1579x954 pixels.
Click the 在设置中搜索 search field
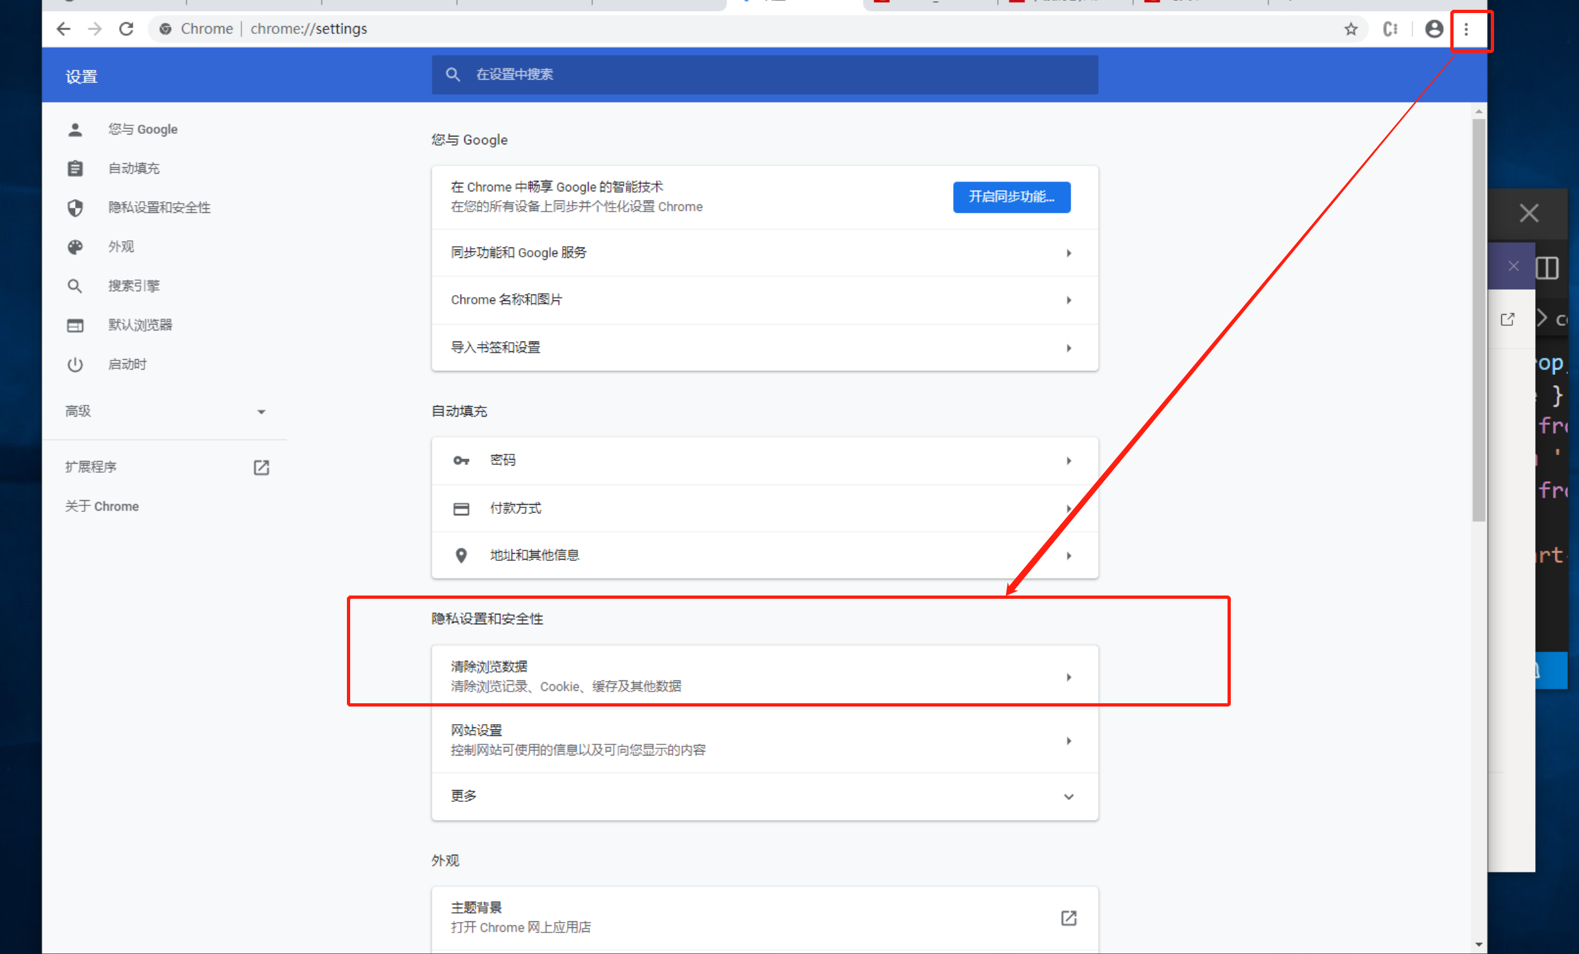[764, 74]
